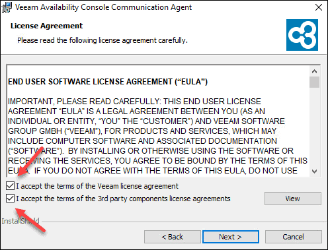The height and width of the screenshot is (250, 328).
Task: Click the EULA scrollbar down arrow
Action: [x=315, y=171]
